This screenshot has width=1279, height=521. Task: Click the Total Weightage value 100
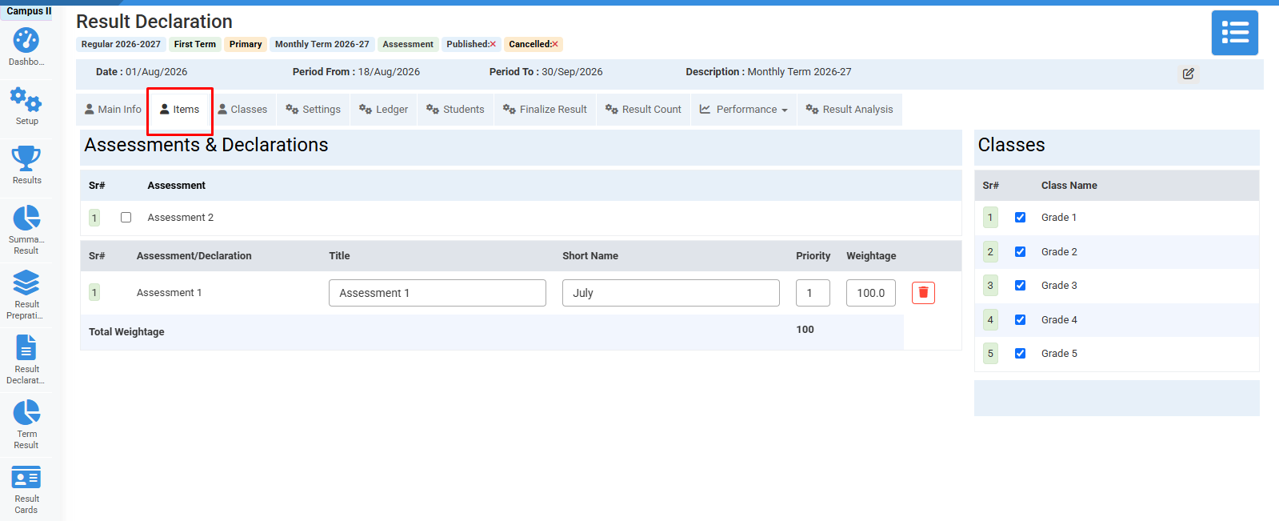[x=805, y=330]
